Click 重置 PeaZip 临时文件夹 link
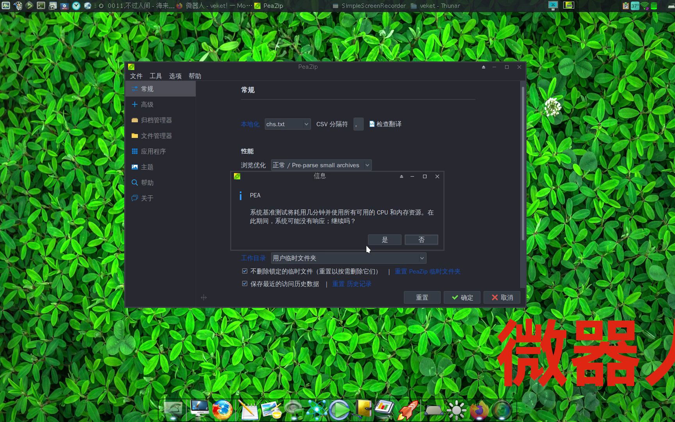 click(x=427, y=272)
